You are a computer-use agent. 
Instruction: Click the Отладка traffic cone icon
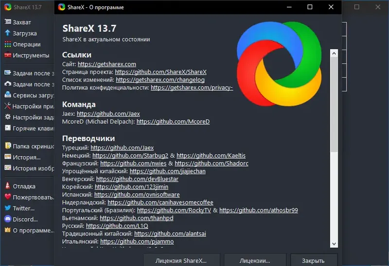click(x=8, y=185)
